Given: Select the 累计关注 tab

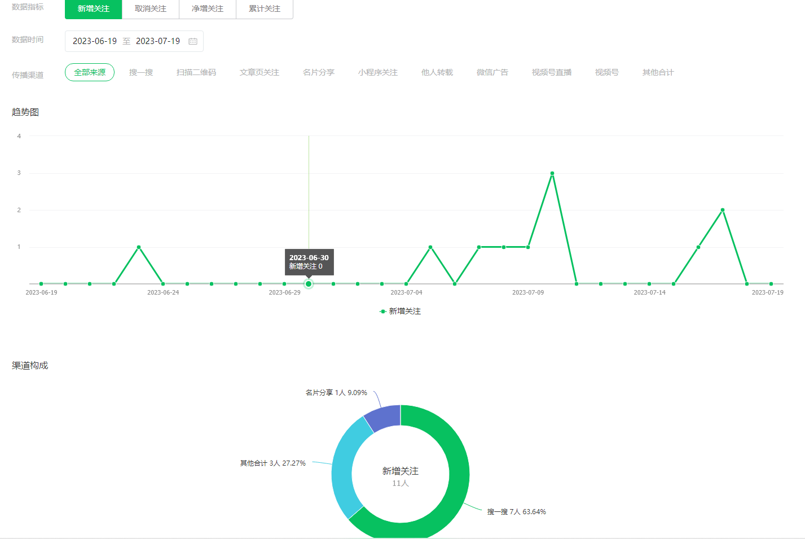Looking at the screenshot, I should pos(265,8).
